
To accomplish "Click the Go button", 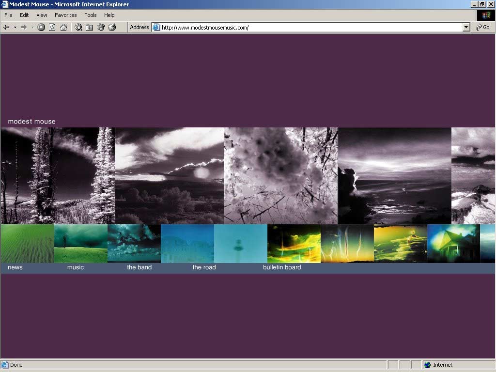I will (483, 28).
